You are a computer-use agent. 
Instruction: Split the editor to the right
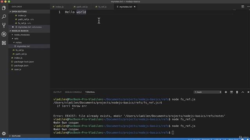point(243,7)
